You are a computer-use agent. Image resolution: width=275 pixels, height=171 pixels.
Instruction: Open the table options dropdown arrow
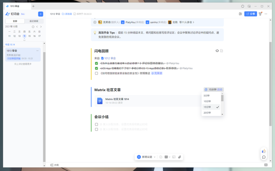pyautogui.click(x=170, y=157)
